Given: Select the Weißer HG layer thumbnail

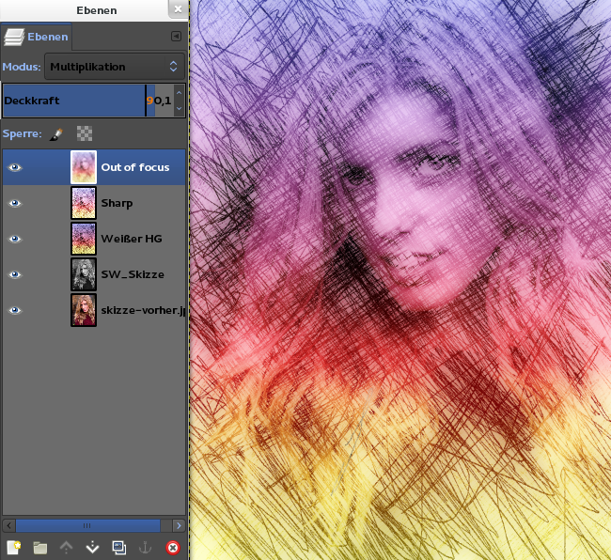Looking at the screenshot, I should (x=84, y=239).
